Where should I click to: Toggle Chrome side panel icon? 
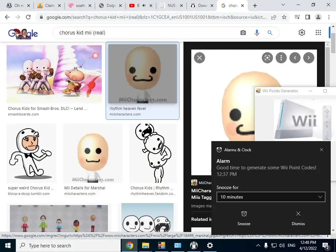pyautogui.click(x=308, y=17)
